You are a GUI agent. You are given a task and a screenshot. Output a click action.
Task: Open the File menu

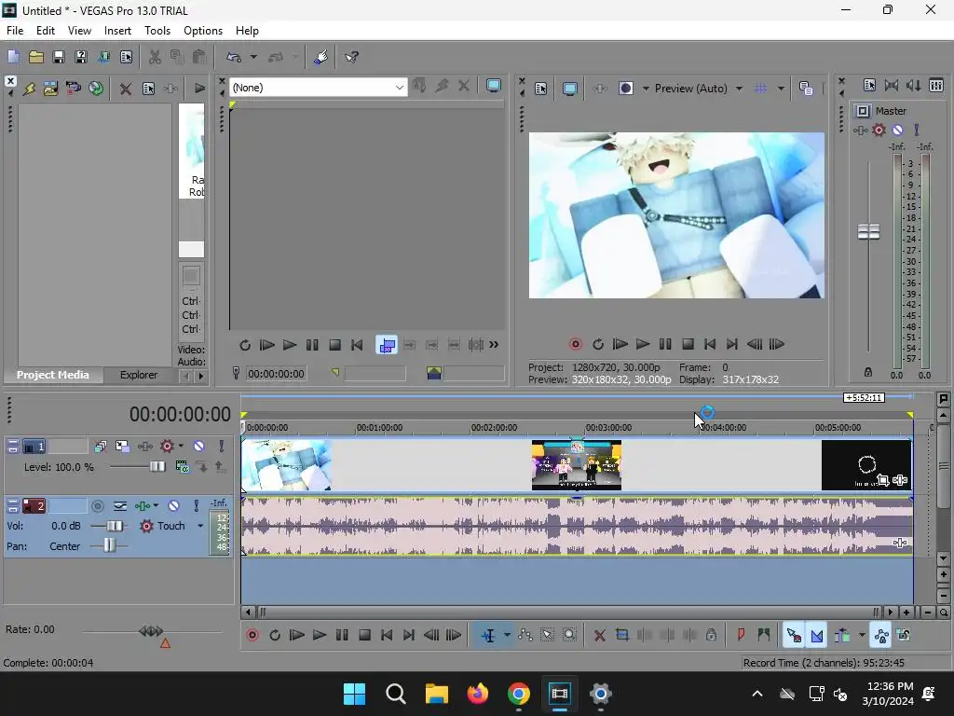coord(15,31)
